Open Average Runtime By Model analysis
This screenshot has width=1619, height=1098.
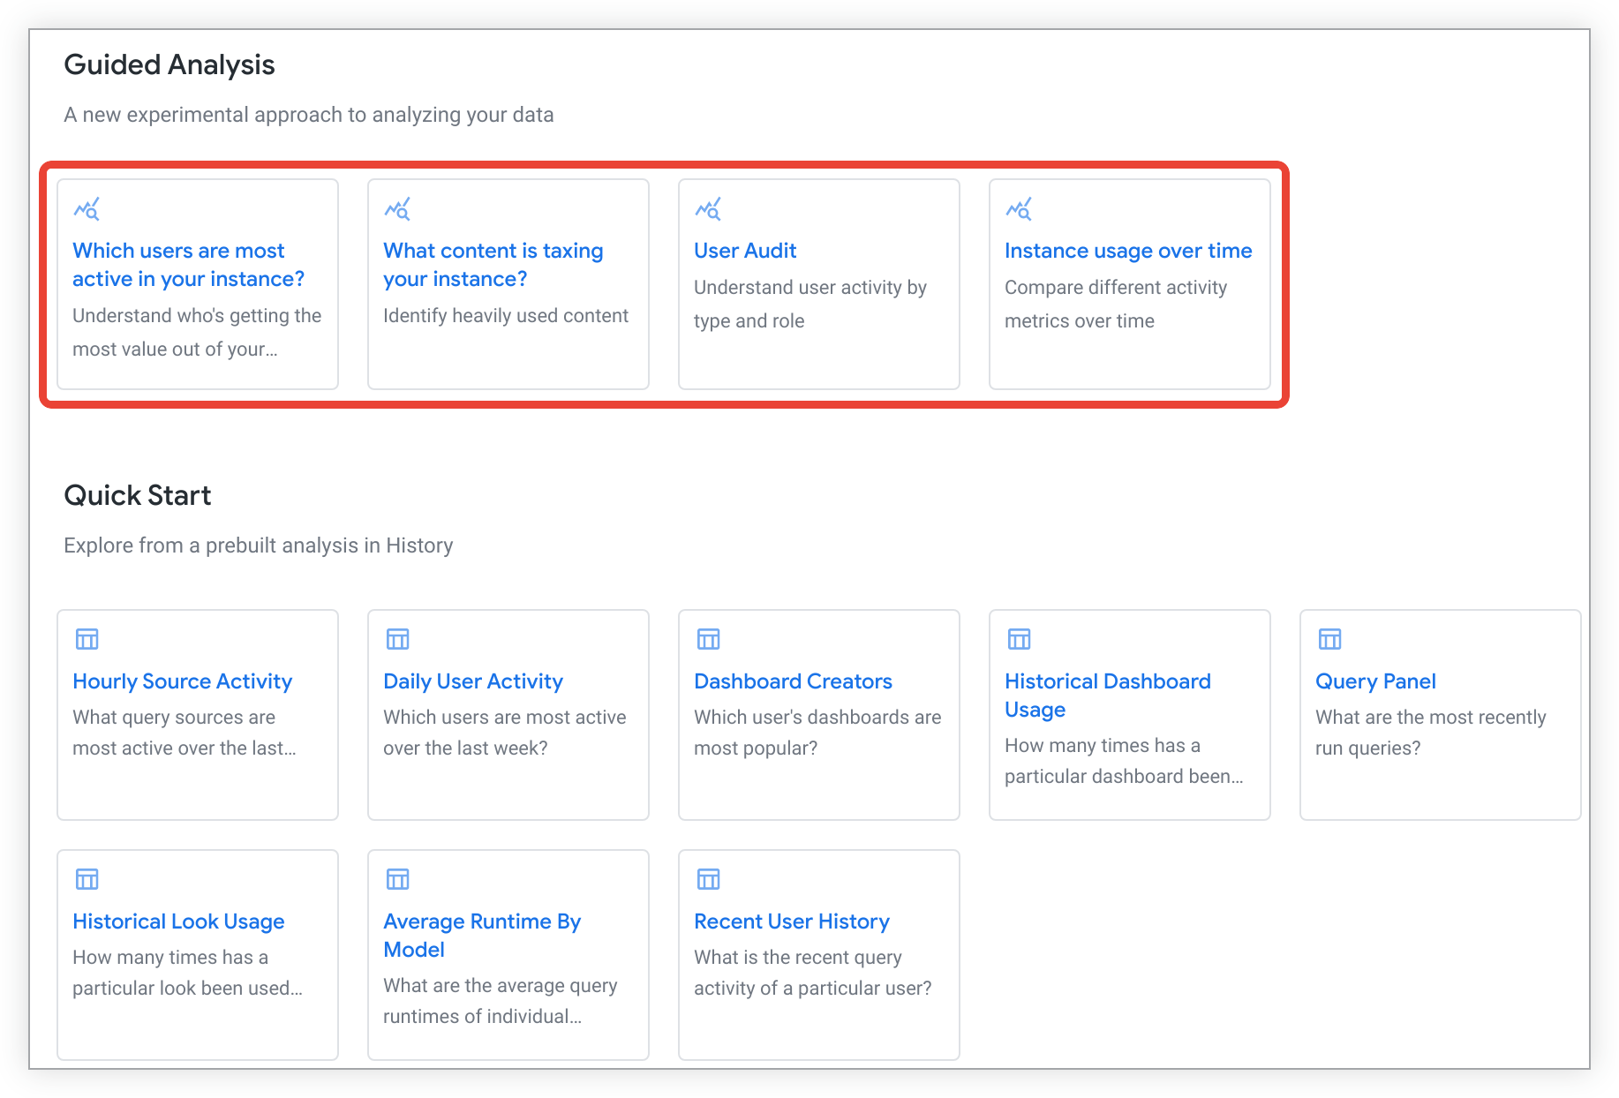(481, 936)
